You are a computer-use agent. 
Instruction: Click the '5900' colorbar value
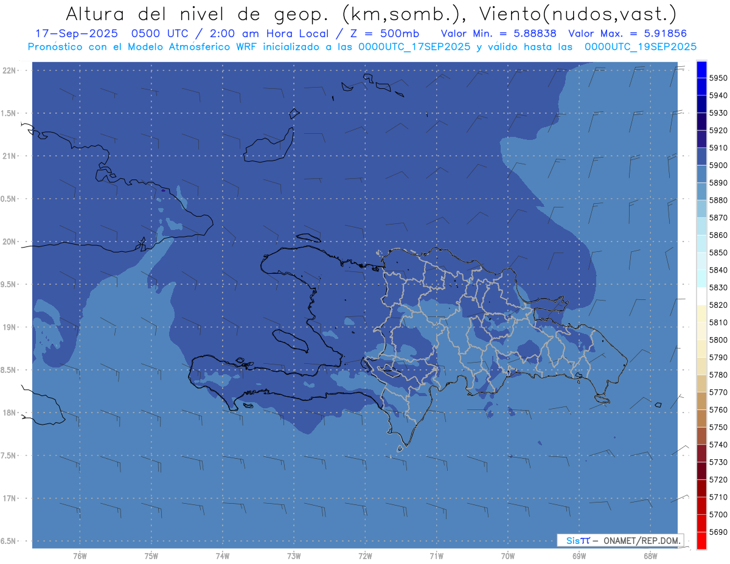[718, 165]
